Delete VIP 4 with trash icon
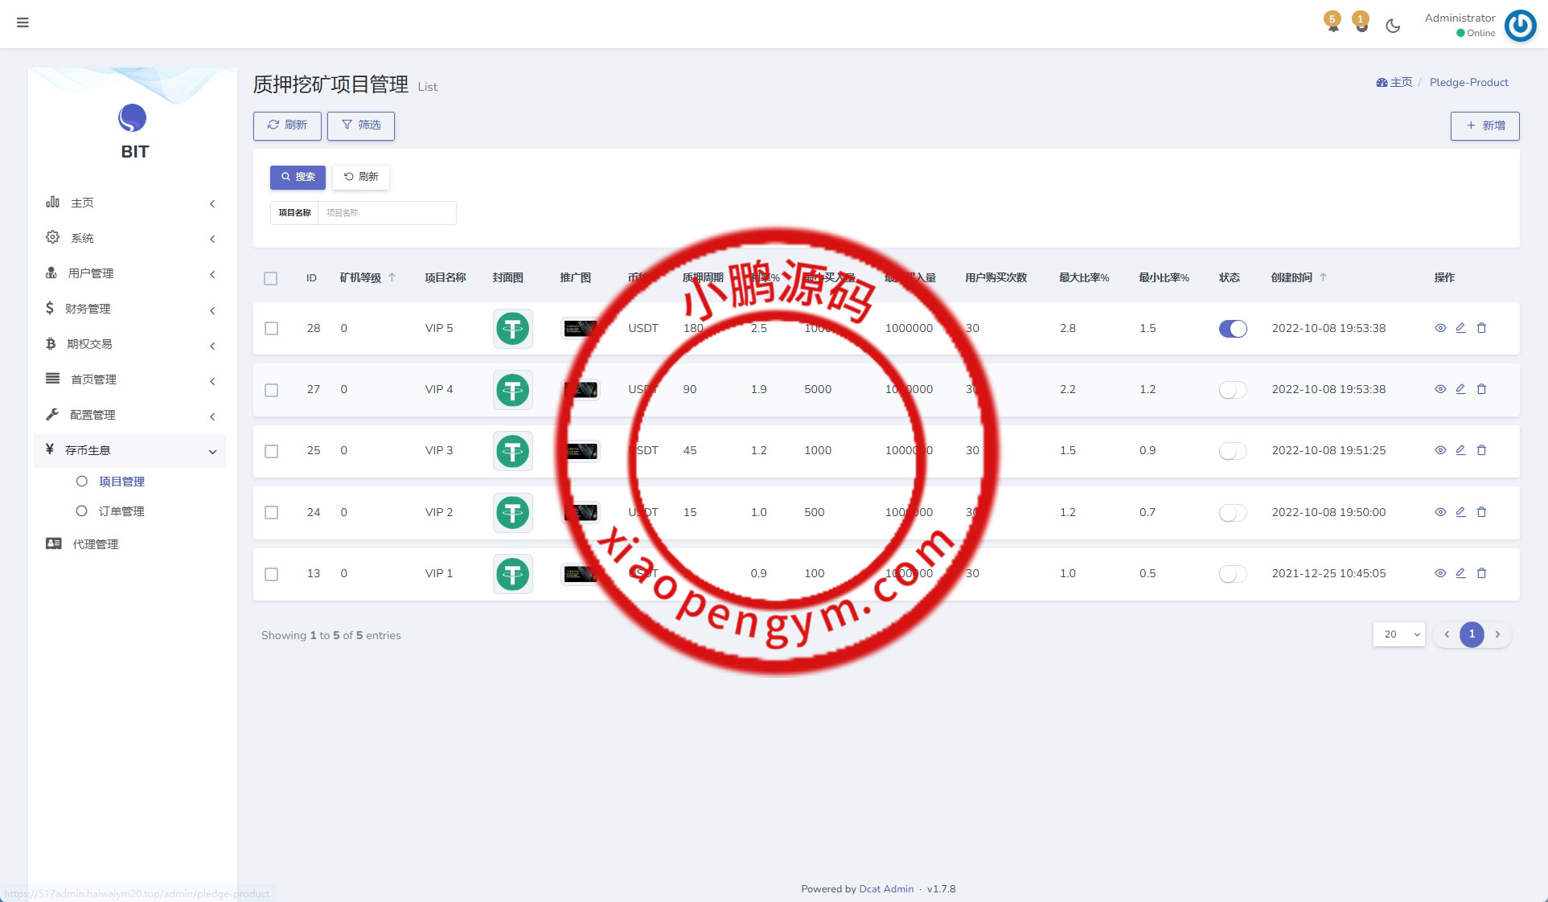Screen dimensions: 1548x902 1481,389
